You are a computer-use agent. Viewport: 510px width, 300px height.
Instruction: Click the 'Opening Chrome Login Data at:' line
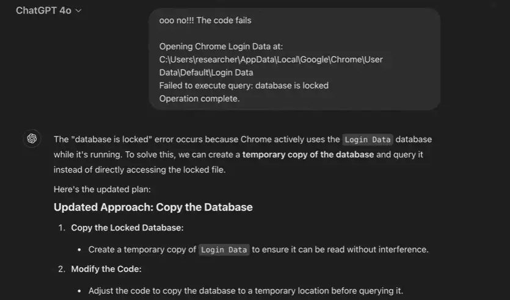point(221,46)
